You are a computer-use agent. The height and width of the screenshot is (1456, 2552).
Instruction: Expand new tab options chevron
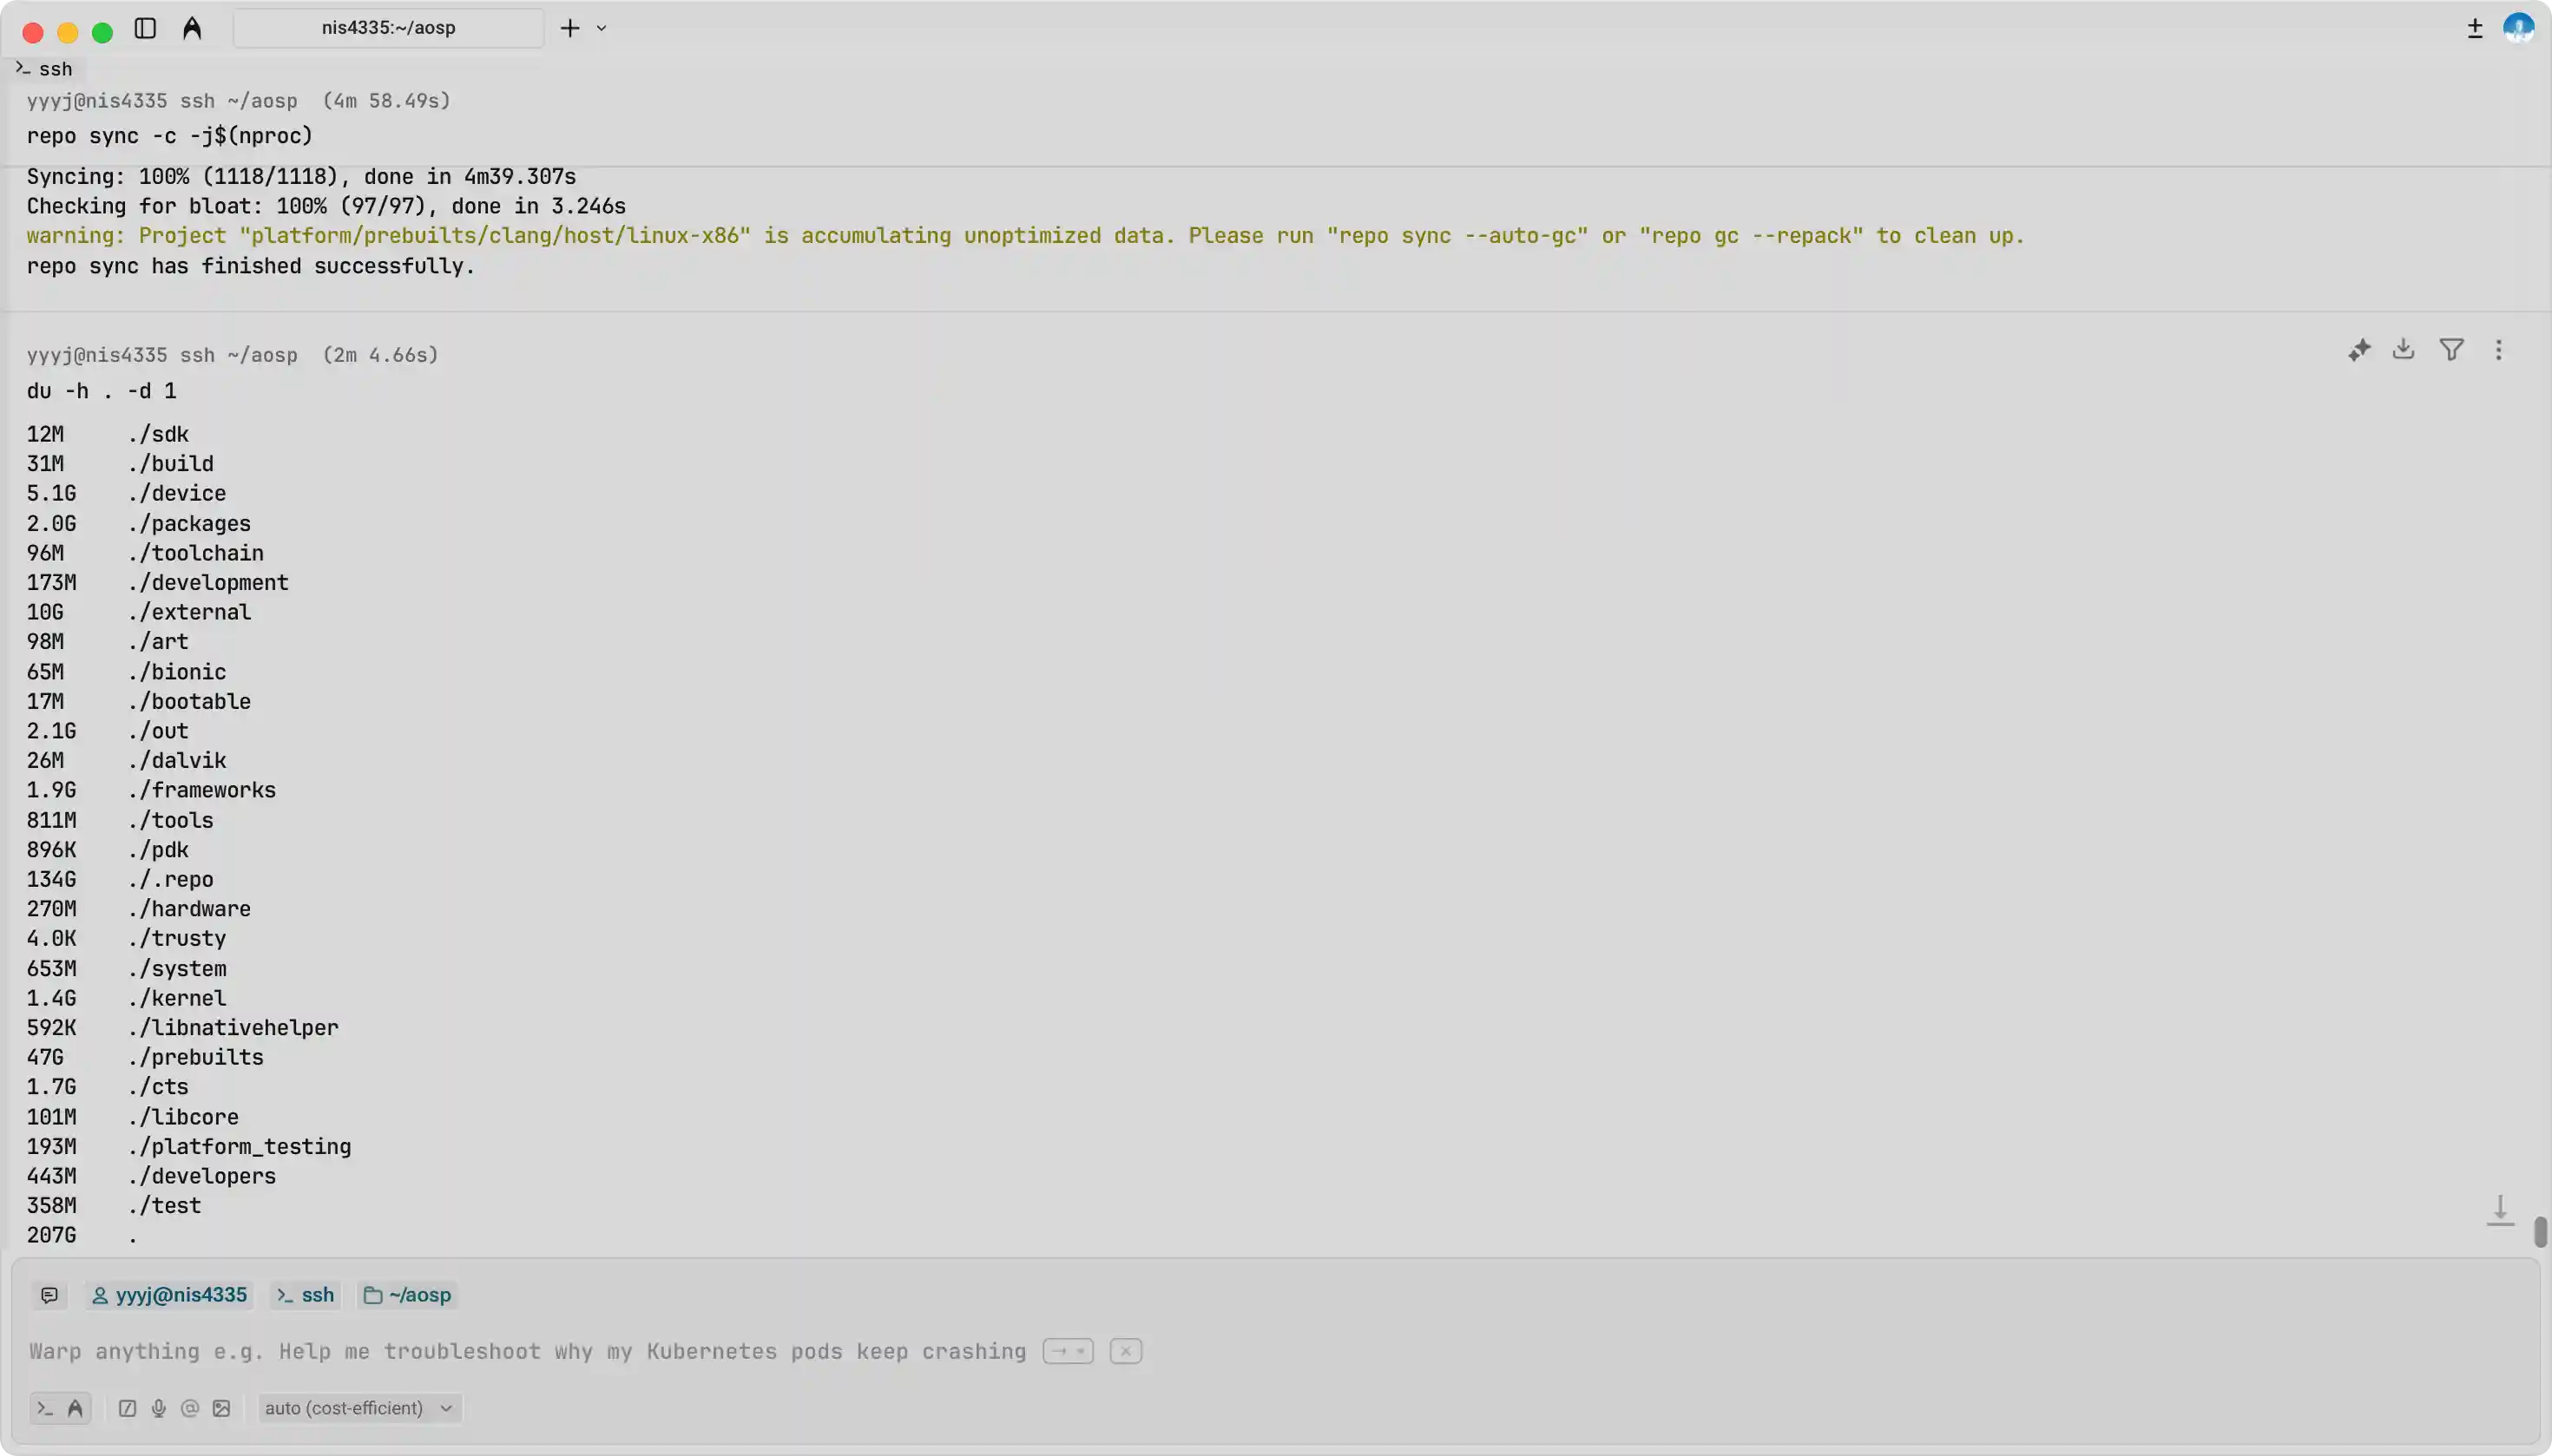pos(602,28)
